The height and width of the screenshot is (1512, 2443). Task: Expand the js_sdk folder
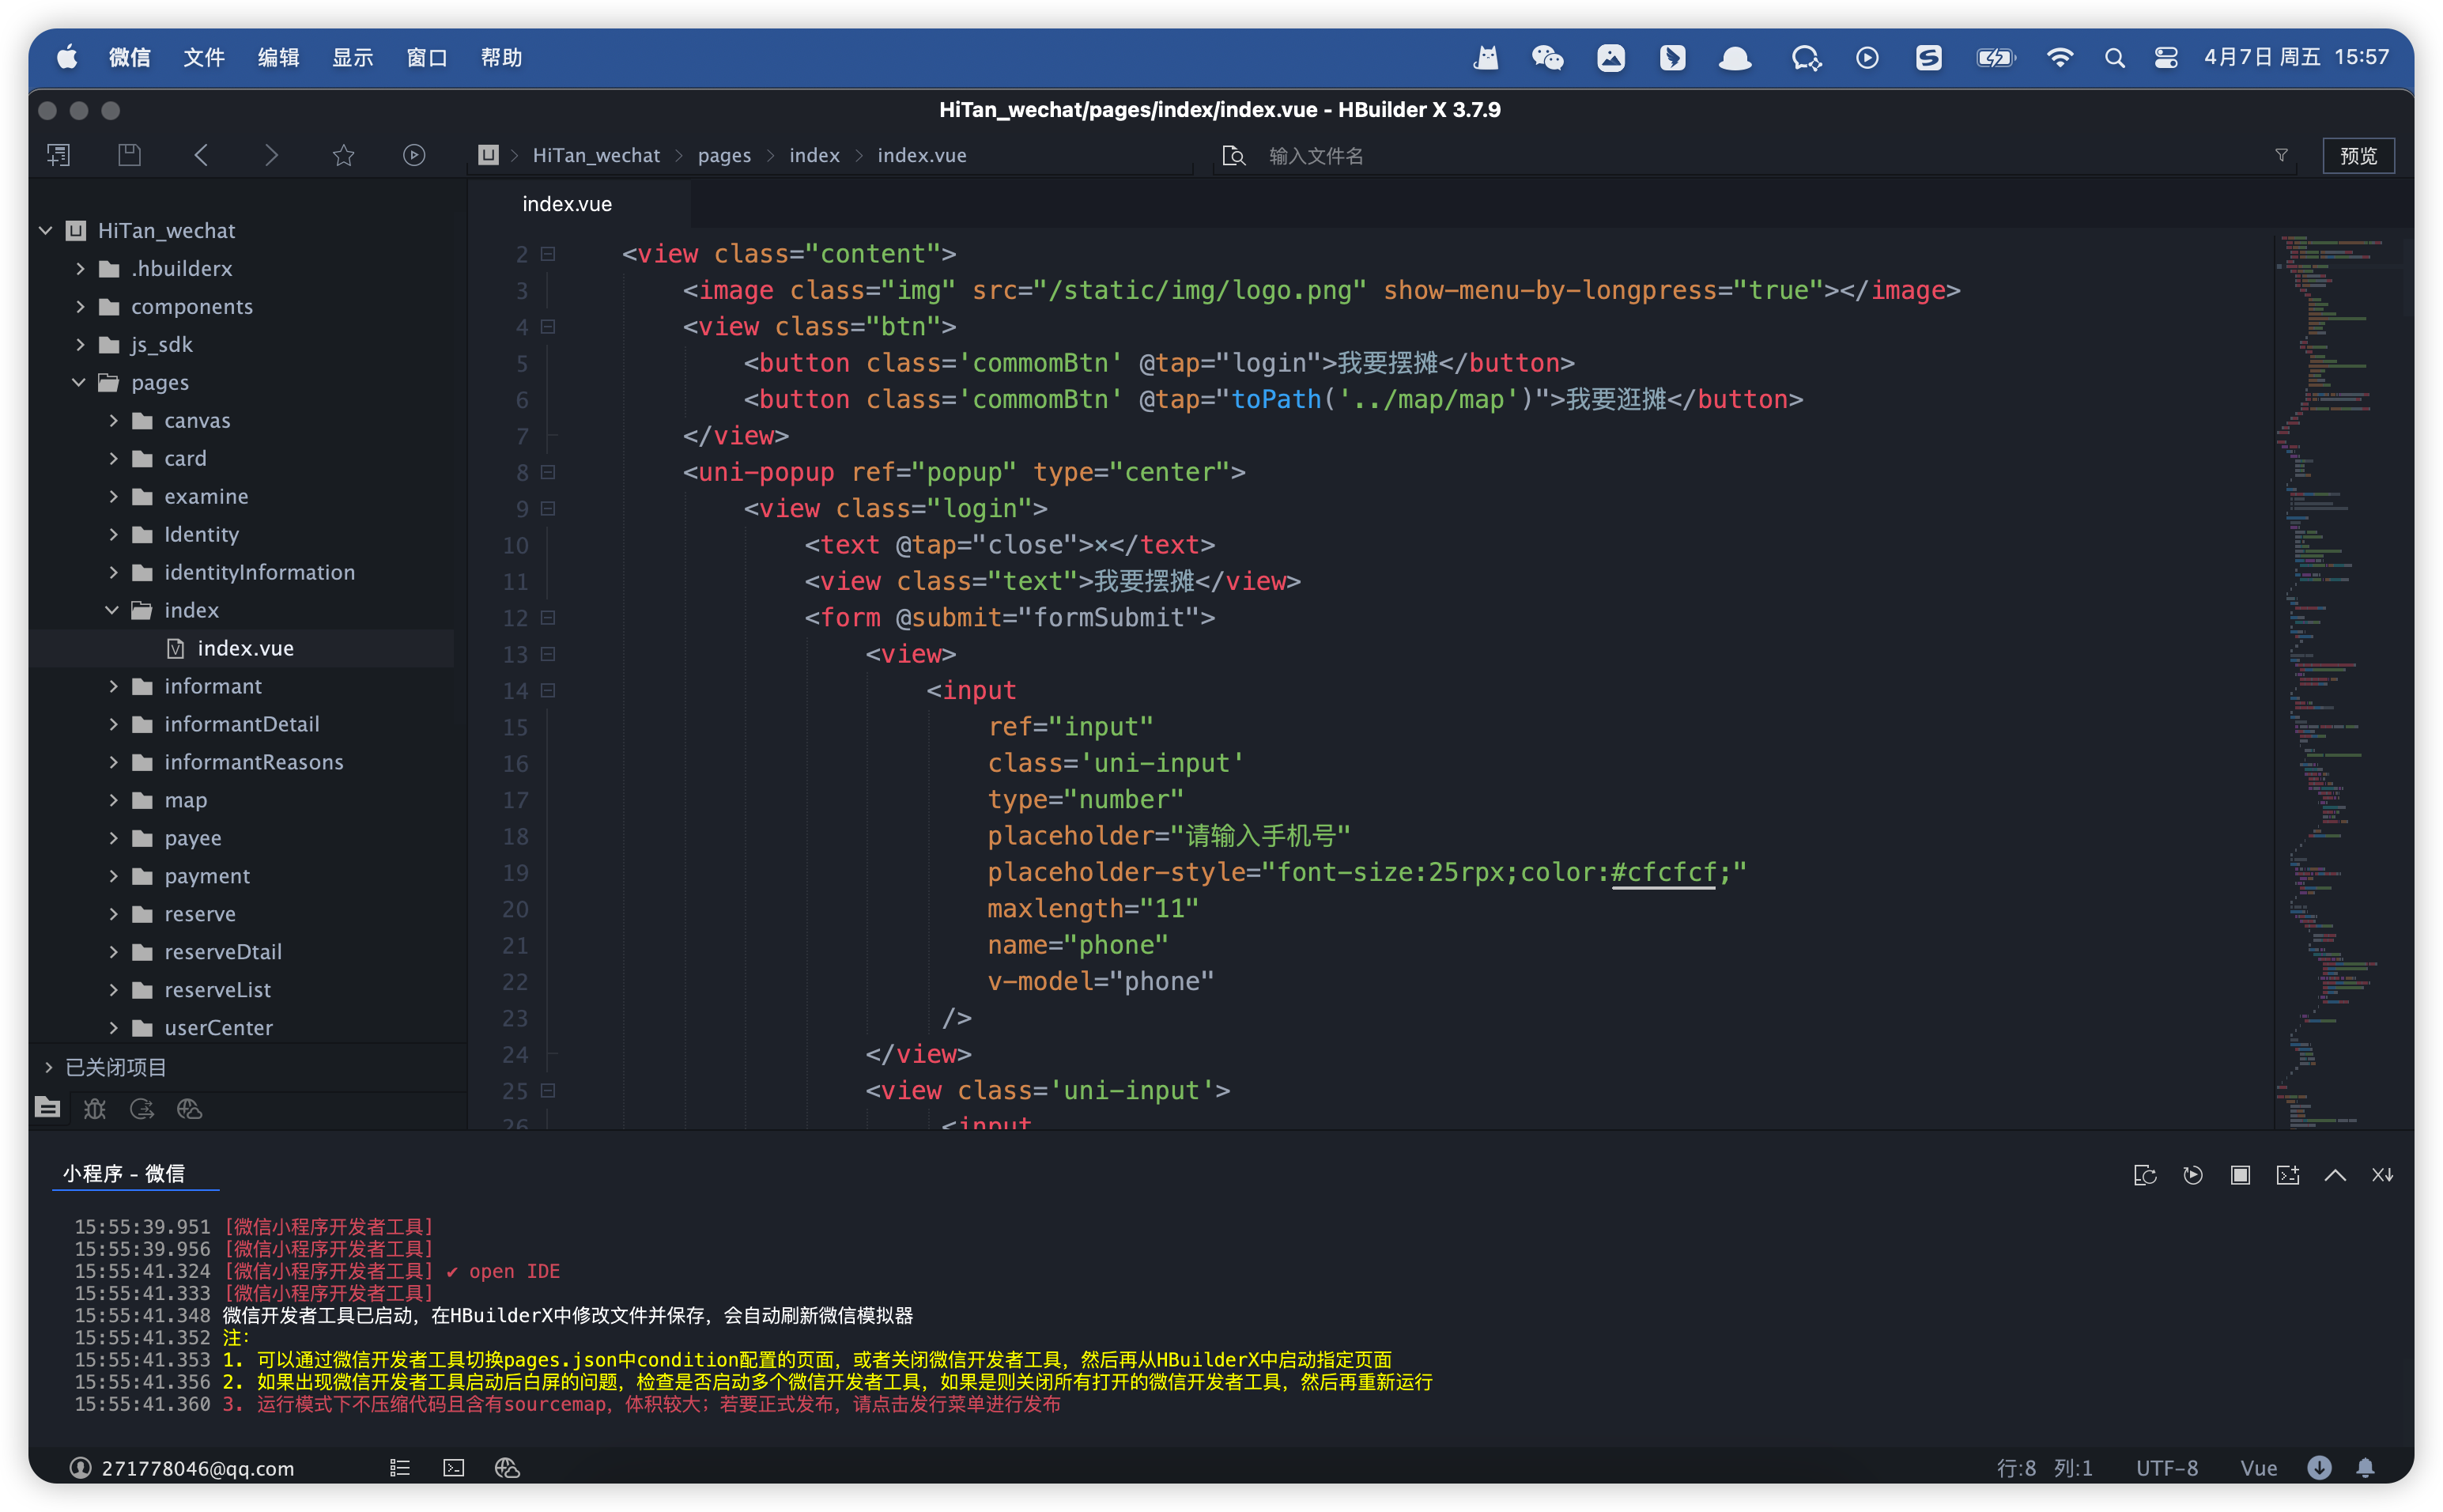(80, 345)
